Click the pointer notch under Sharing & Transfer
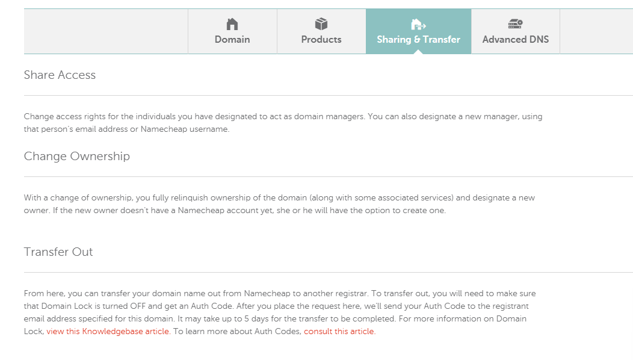 pyautogui.click(x=418, y=52)
